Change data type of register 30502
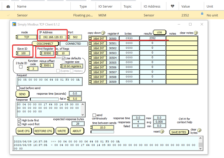The image size is (224, 158). (99, 48)
